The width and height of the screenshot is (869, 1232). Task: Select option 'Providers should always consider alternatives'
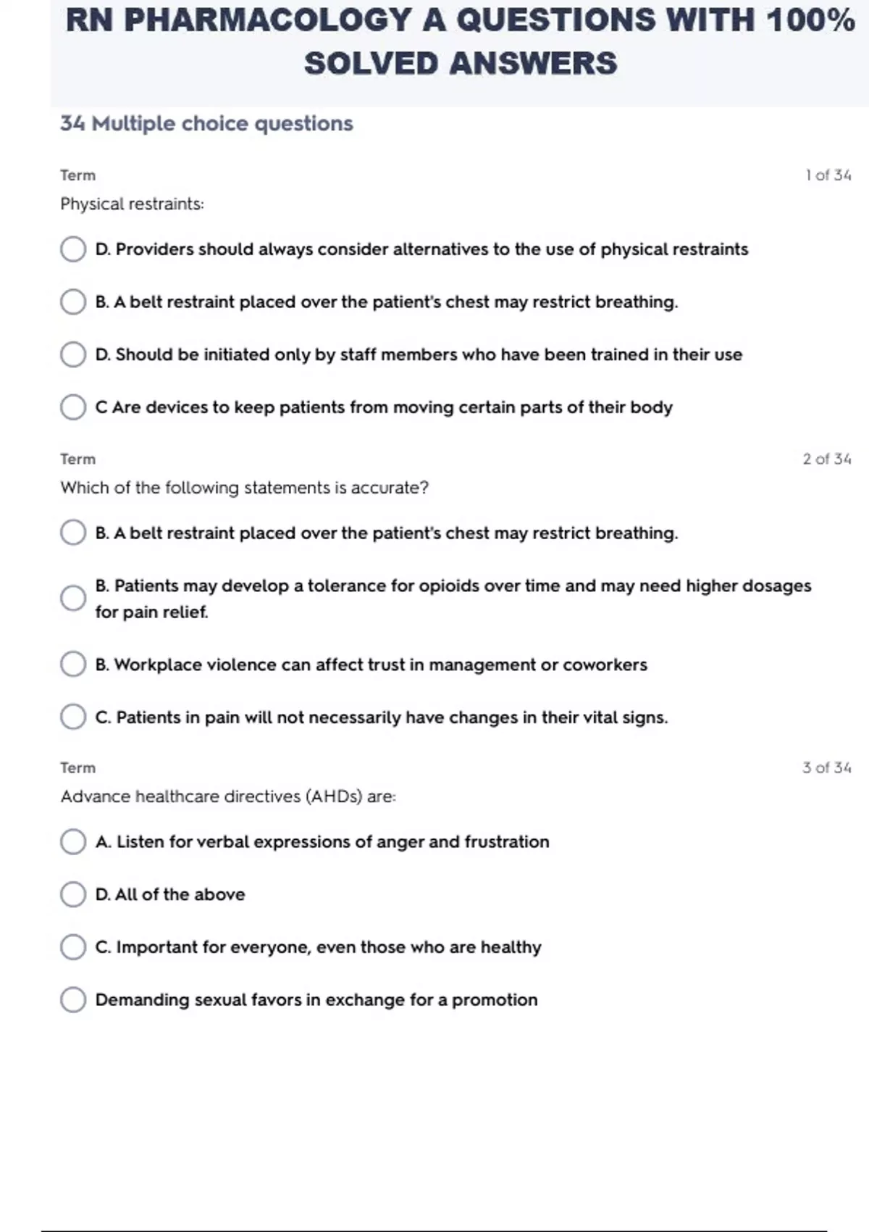pyautogui.click(x=72, y=249)
